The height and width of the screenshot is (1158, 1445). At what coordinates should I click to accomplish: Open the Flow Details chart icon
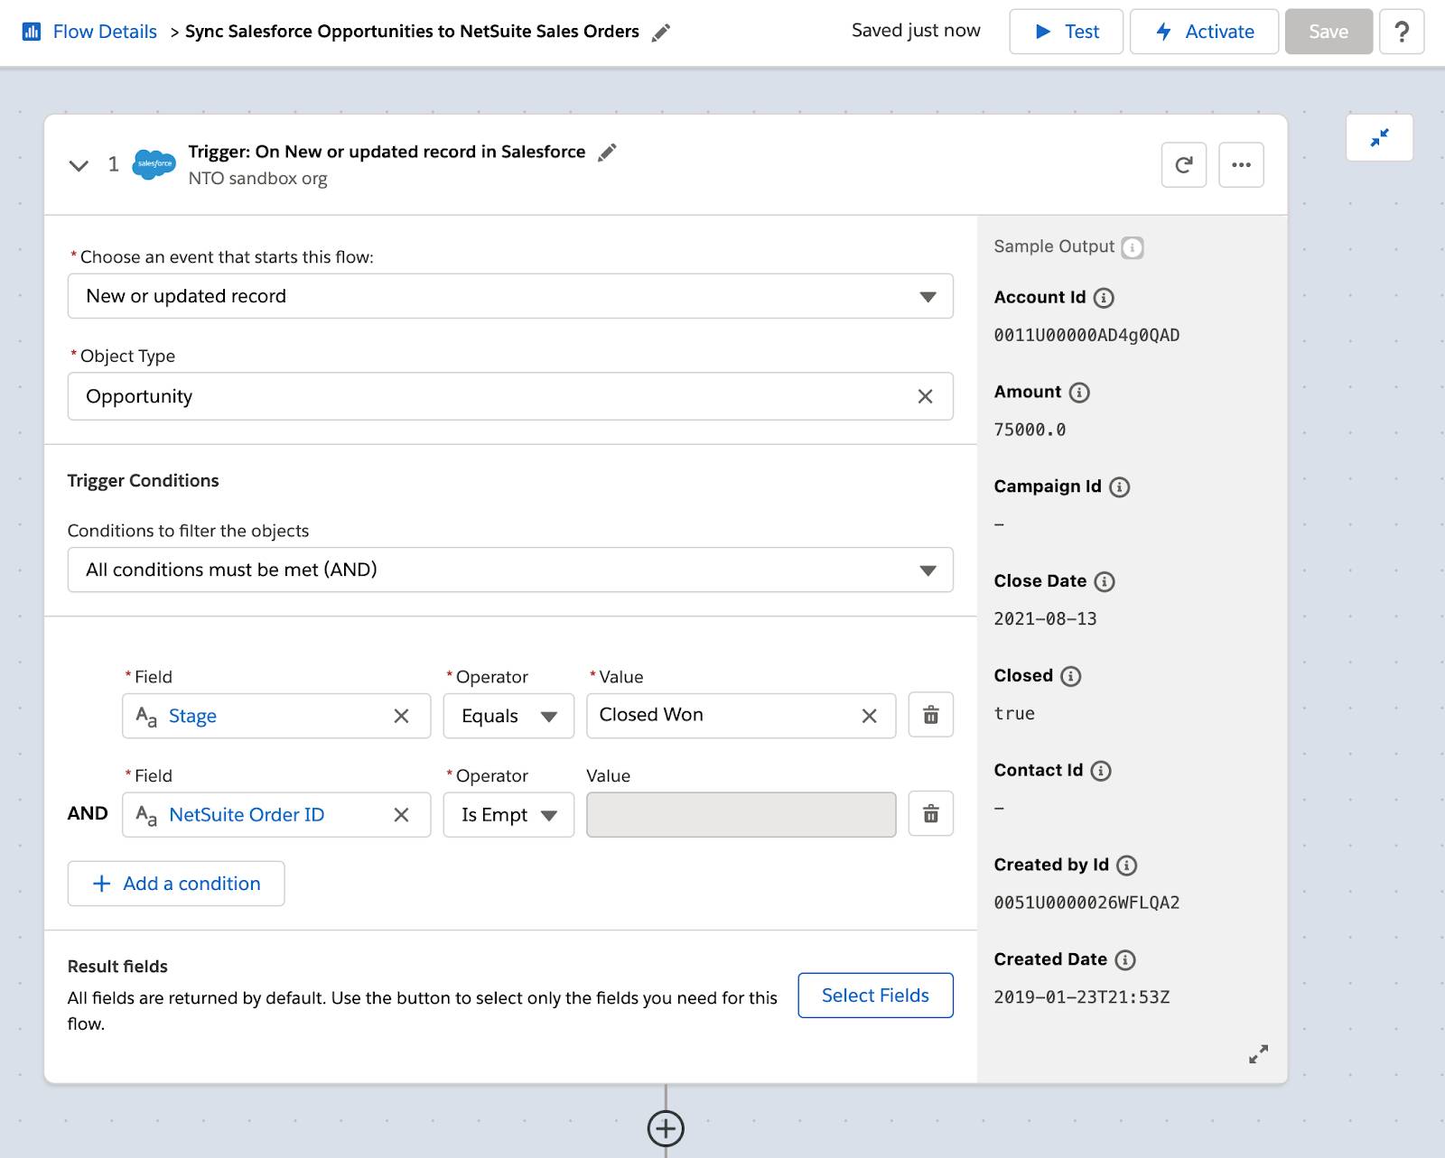click(32, 32)
